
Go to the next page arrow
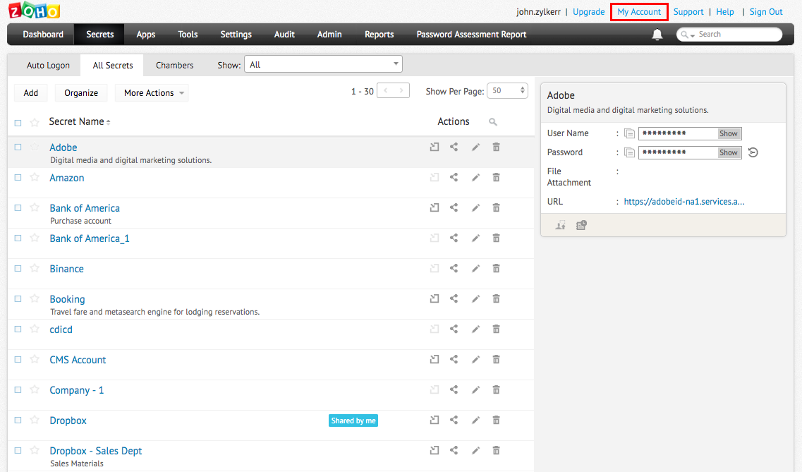pos(401,90)
